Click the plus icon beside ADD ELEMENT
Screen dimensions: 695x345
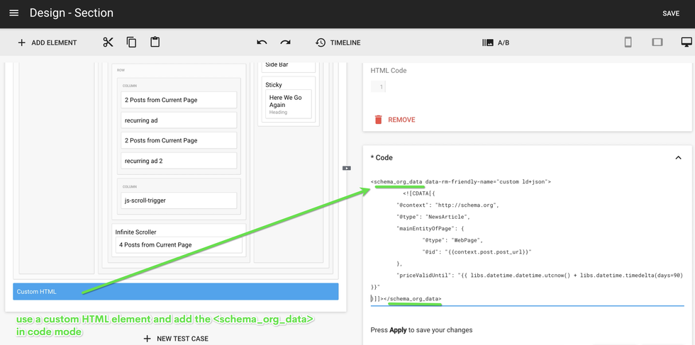(21, 43)
